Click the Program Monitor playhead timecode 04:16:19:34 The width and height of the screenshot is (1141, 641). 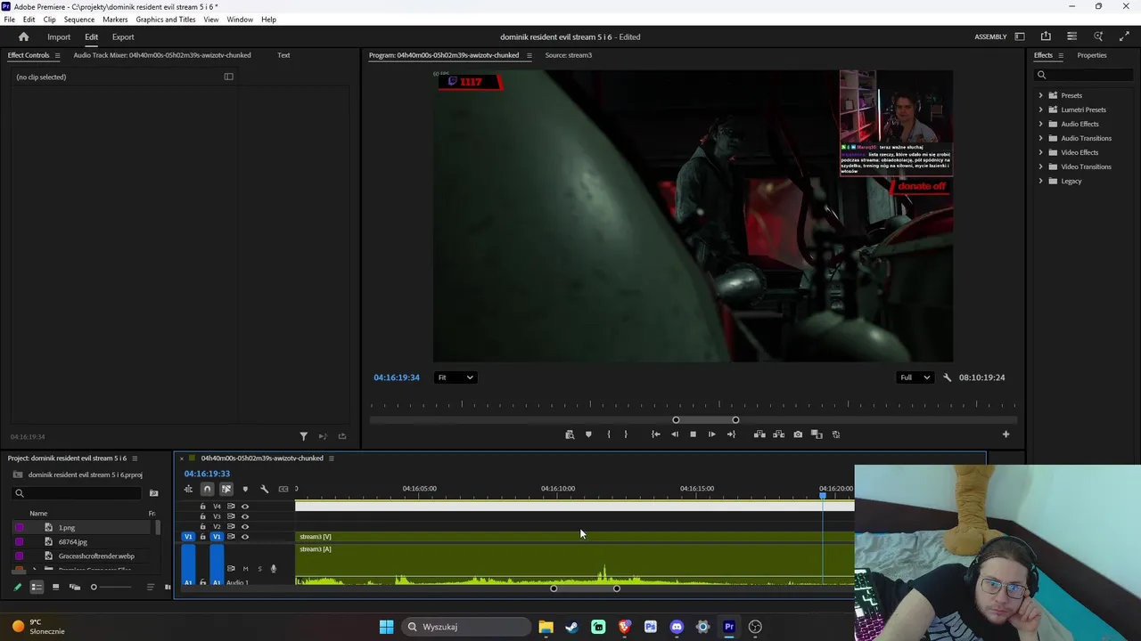[397, 377]
